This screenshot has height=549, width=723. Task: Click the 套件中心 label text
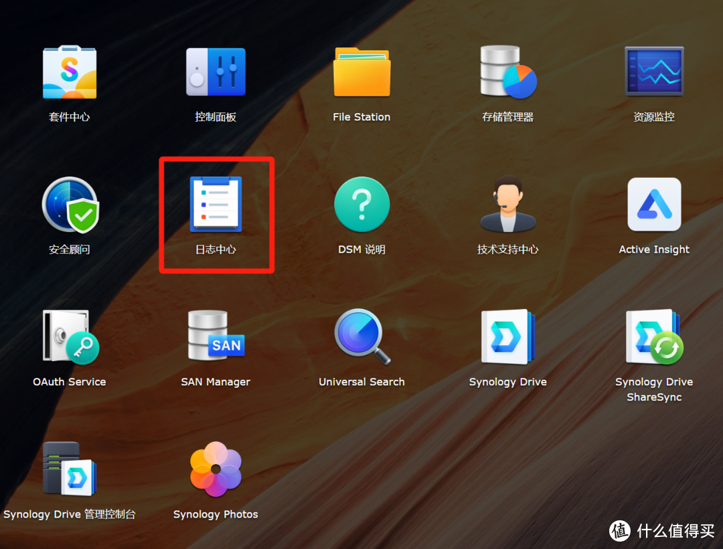click(x=70, y=117)
